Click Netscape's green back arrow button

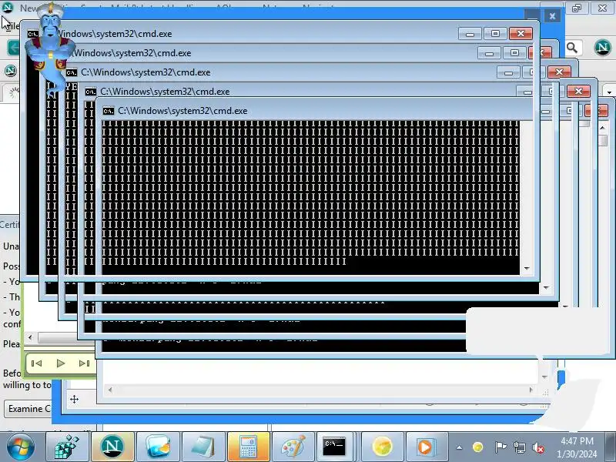click(13, 48)
